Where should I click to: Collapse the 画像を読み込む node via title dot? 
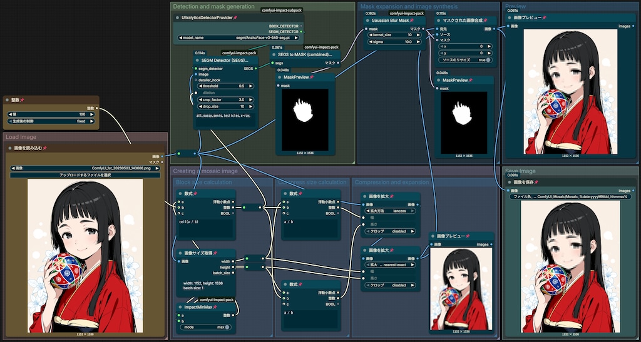[x=10, y=148]
